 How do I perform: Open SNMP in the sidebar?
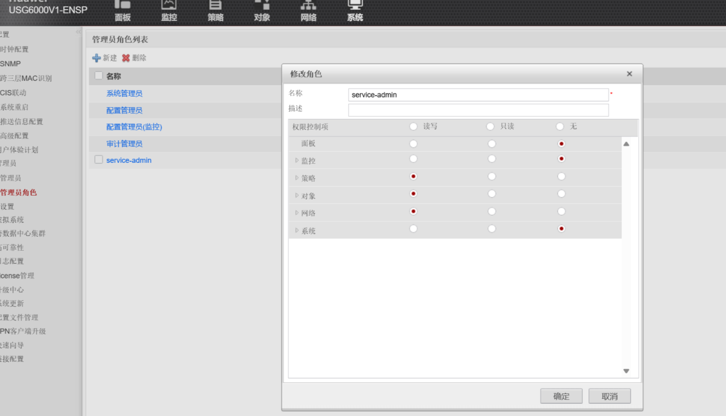[10, 64]
